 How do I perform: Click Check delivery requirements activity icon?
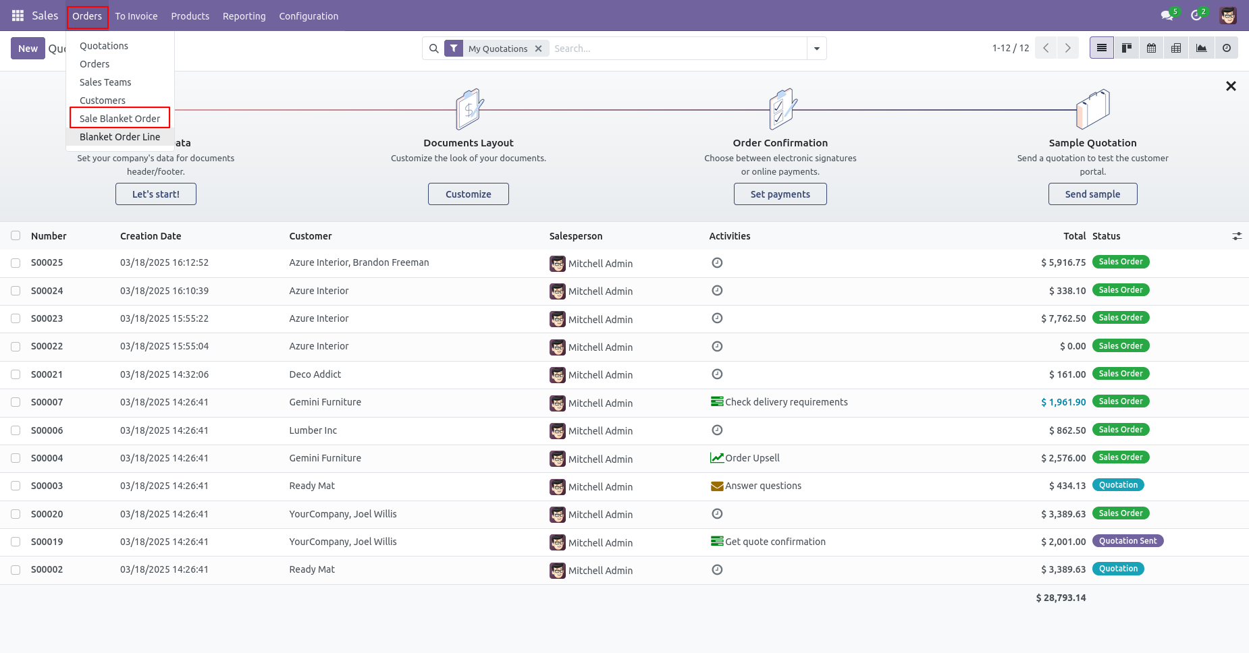coord(717,401)
